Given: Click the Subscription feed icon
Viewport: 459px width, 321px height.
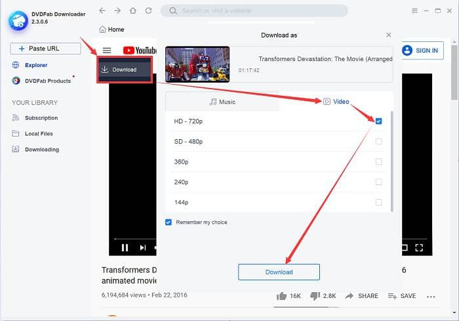Looking at the screenshot, I should coord(16,118).
